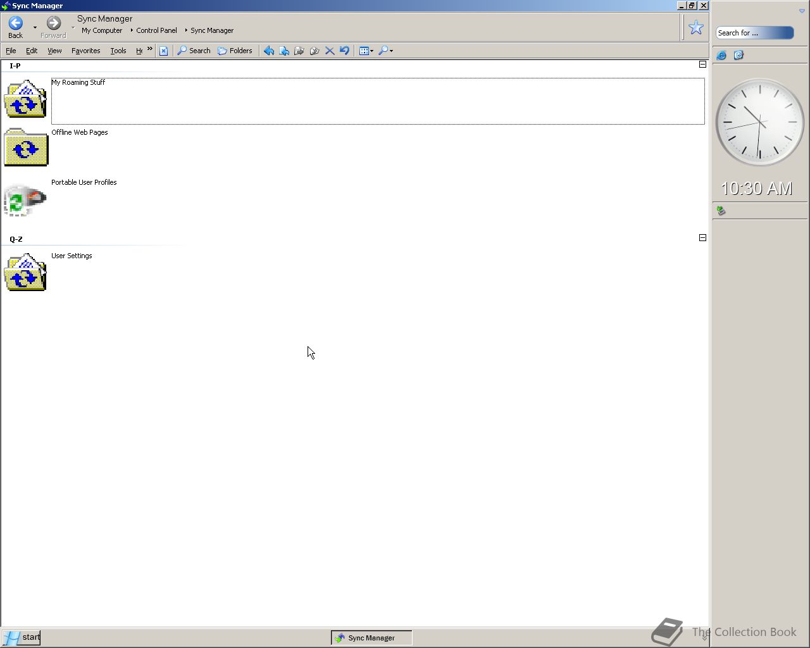Click the Delete X toolbar icon
Image resolution: width=810 pixels, height=648 pixels.
point(330,51)
